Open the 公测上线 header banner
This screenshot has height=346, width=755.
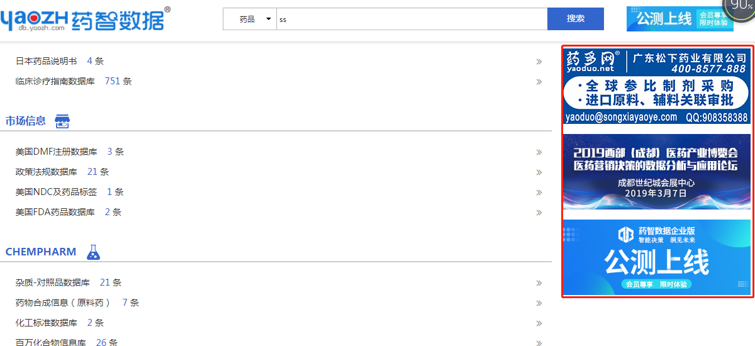(x=680, y=18)
